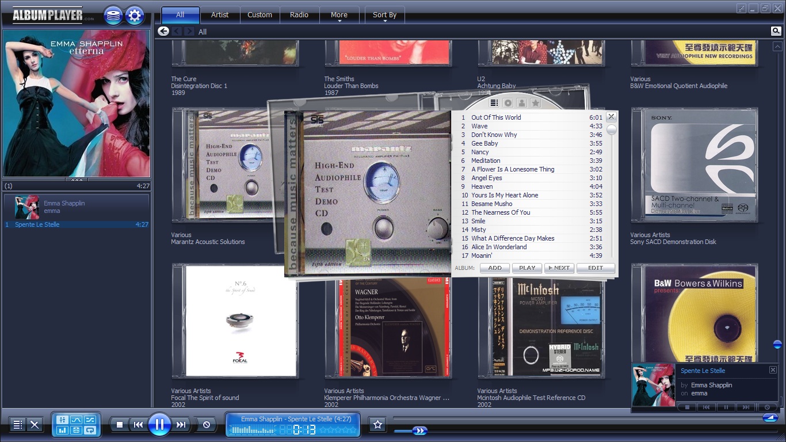Click the Emma Shapplin playlist album header
Image resolution: width=786 pixels, height=442 pixels.
point(77,207)
